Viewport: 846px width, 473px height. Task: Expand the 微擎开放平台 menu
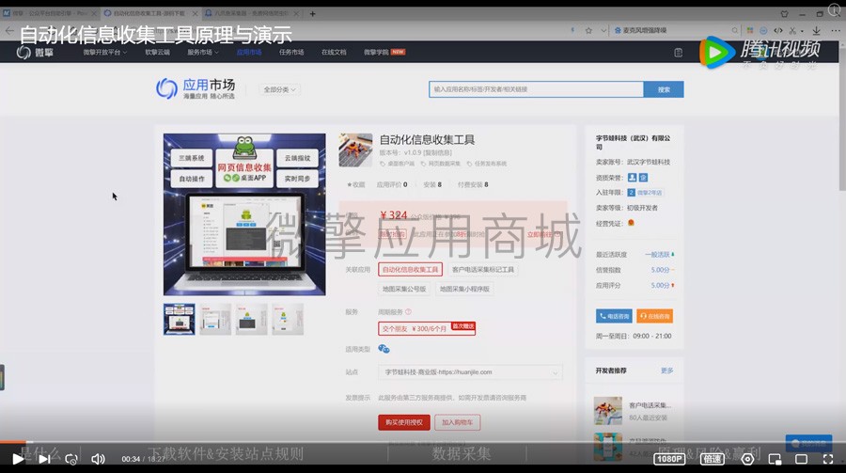(x=104, y=53)
